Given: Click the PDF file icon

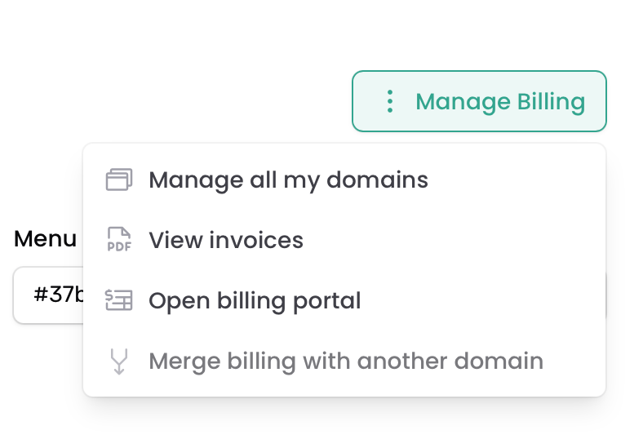Looking at the screenshot, I should pyautogui.click(x=119, y=239).
